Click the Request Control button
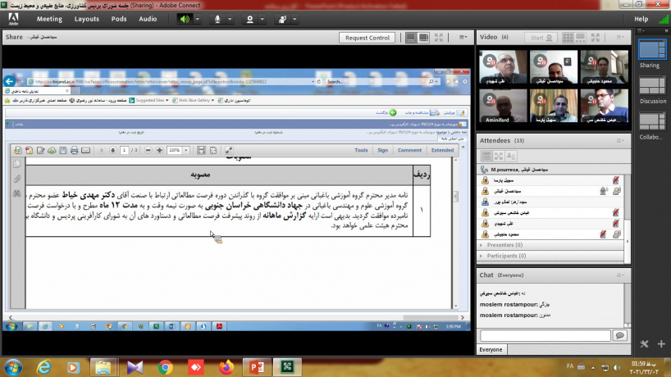The height and width of the screenshot is (377, 671). (x=367, y=38)
